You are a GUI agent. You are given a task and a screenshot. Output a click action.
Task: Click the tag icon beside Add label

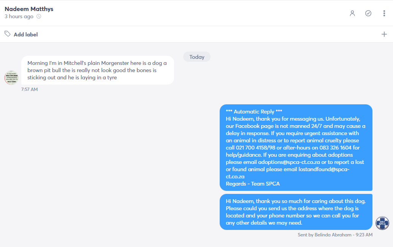[8, 34]
